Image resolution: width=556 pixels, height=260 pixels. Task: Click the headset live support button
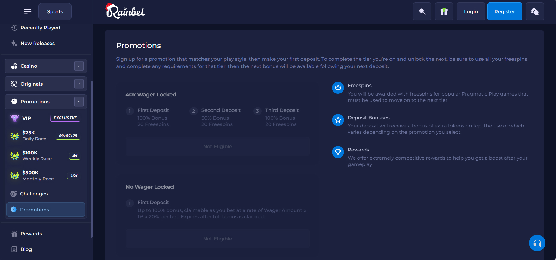pos(537,243)
